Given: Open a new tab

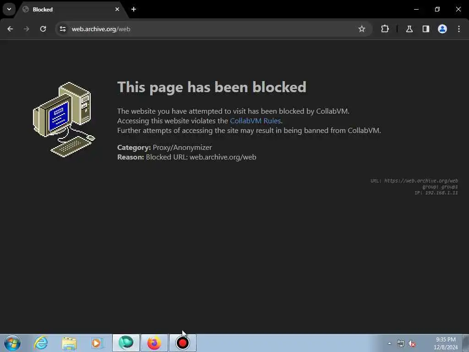Looking at the screenshot, I should [134, 9].
